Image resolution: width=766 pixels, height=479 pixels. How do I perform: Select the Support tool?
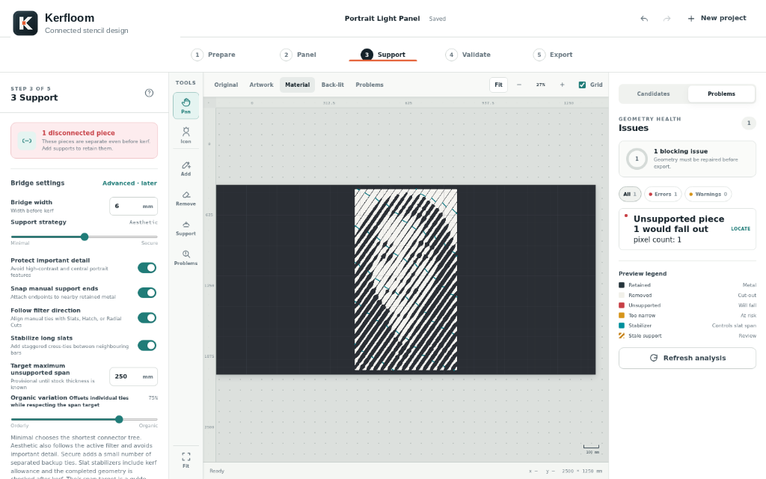[x=186, y=228]
